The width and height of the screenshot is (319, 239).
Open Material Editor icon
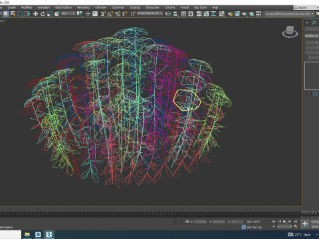221,14
